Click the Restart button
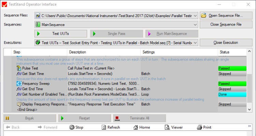This screenshot has width=256, height=136. click(x=85, y=118)
